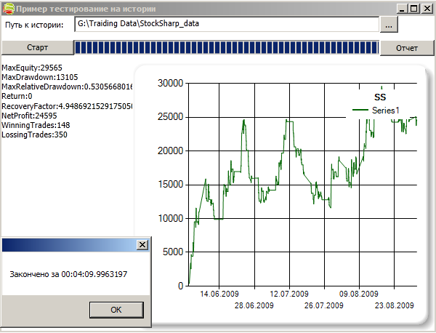Minimize the backtesting window

point(401,8)
